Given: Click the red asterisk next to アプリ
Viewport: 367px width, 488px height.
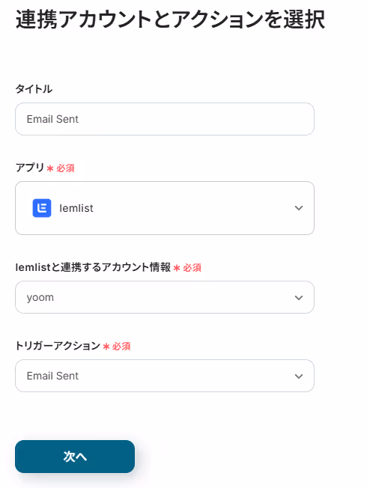Looking at the screenshot, I should (x=50, y=168).
